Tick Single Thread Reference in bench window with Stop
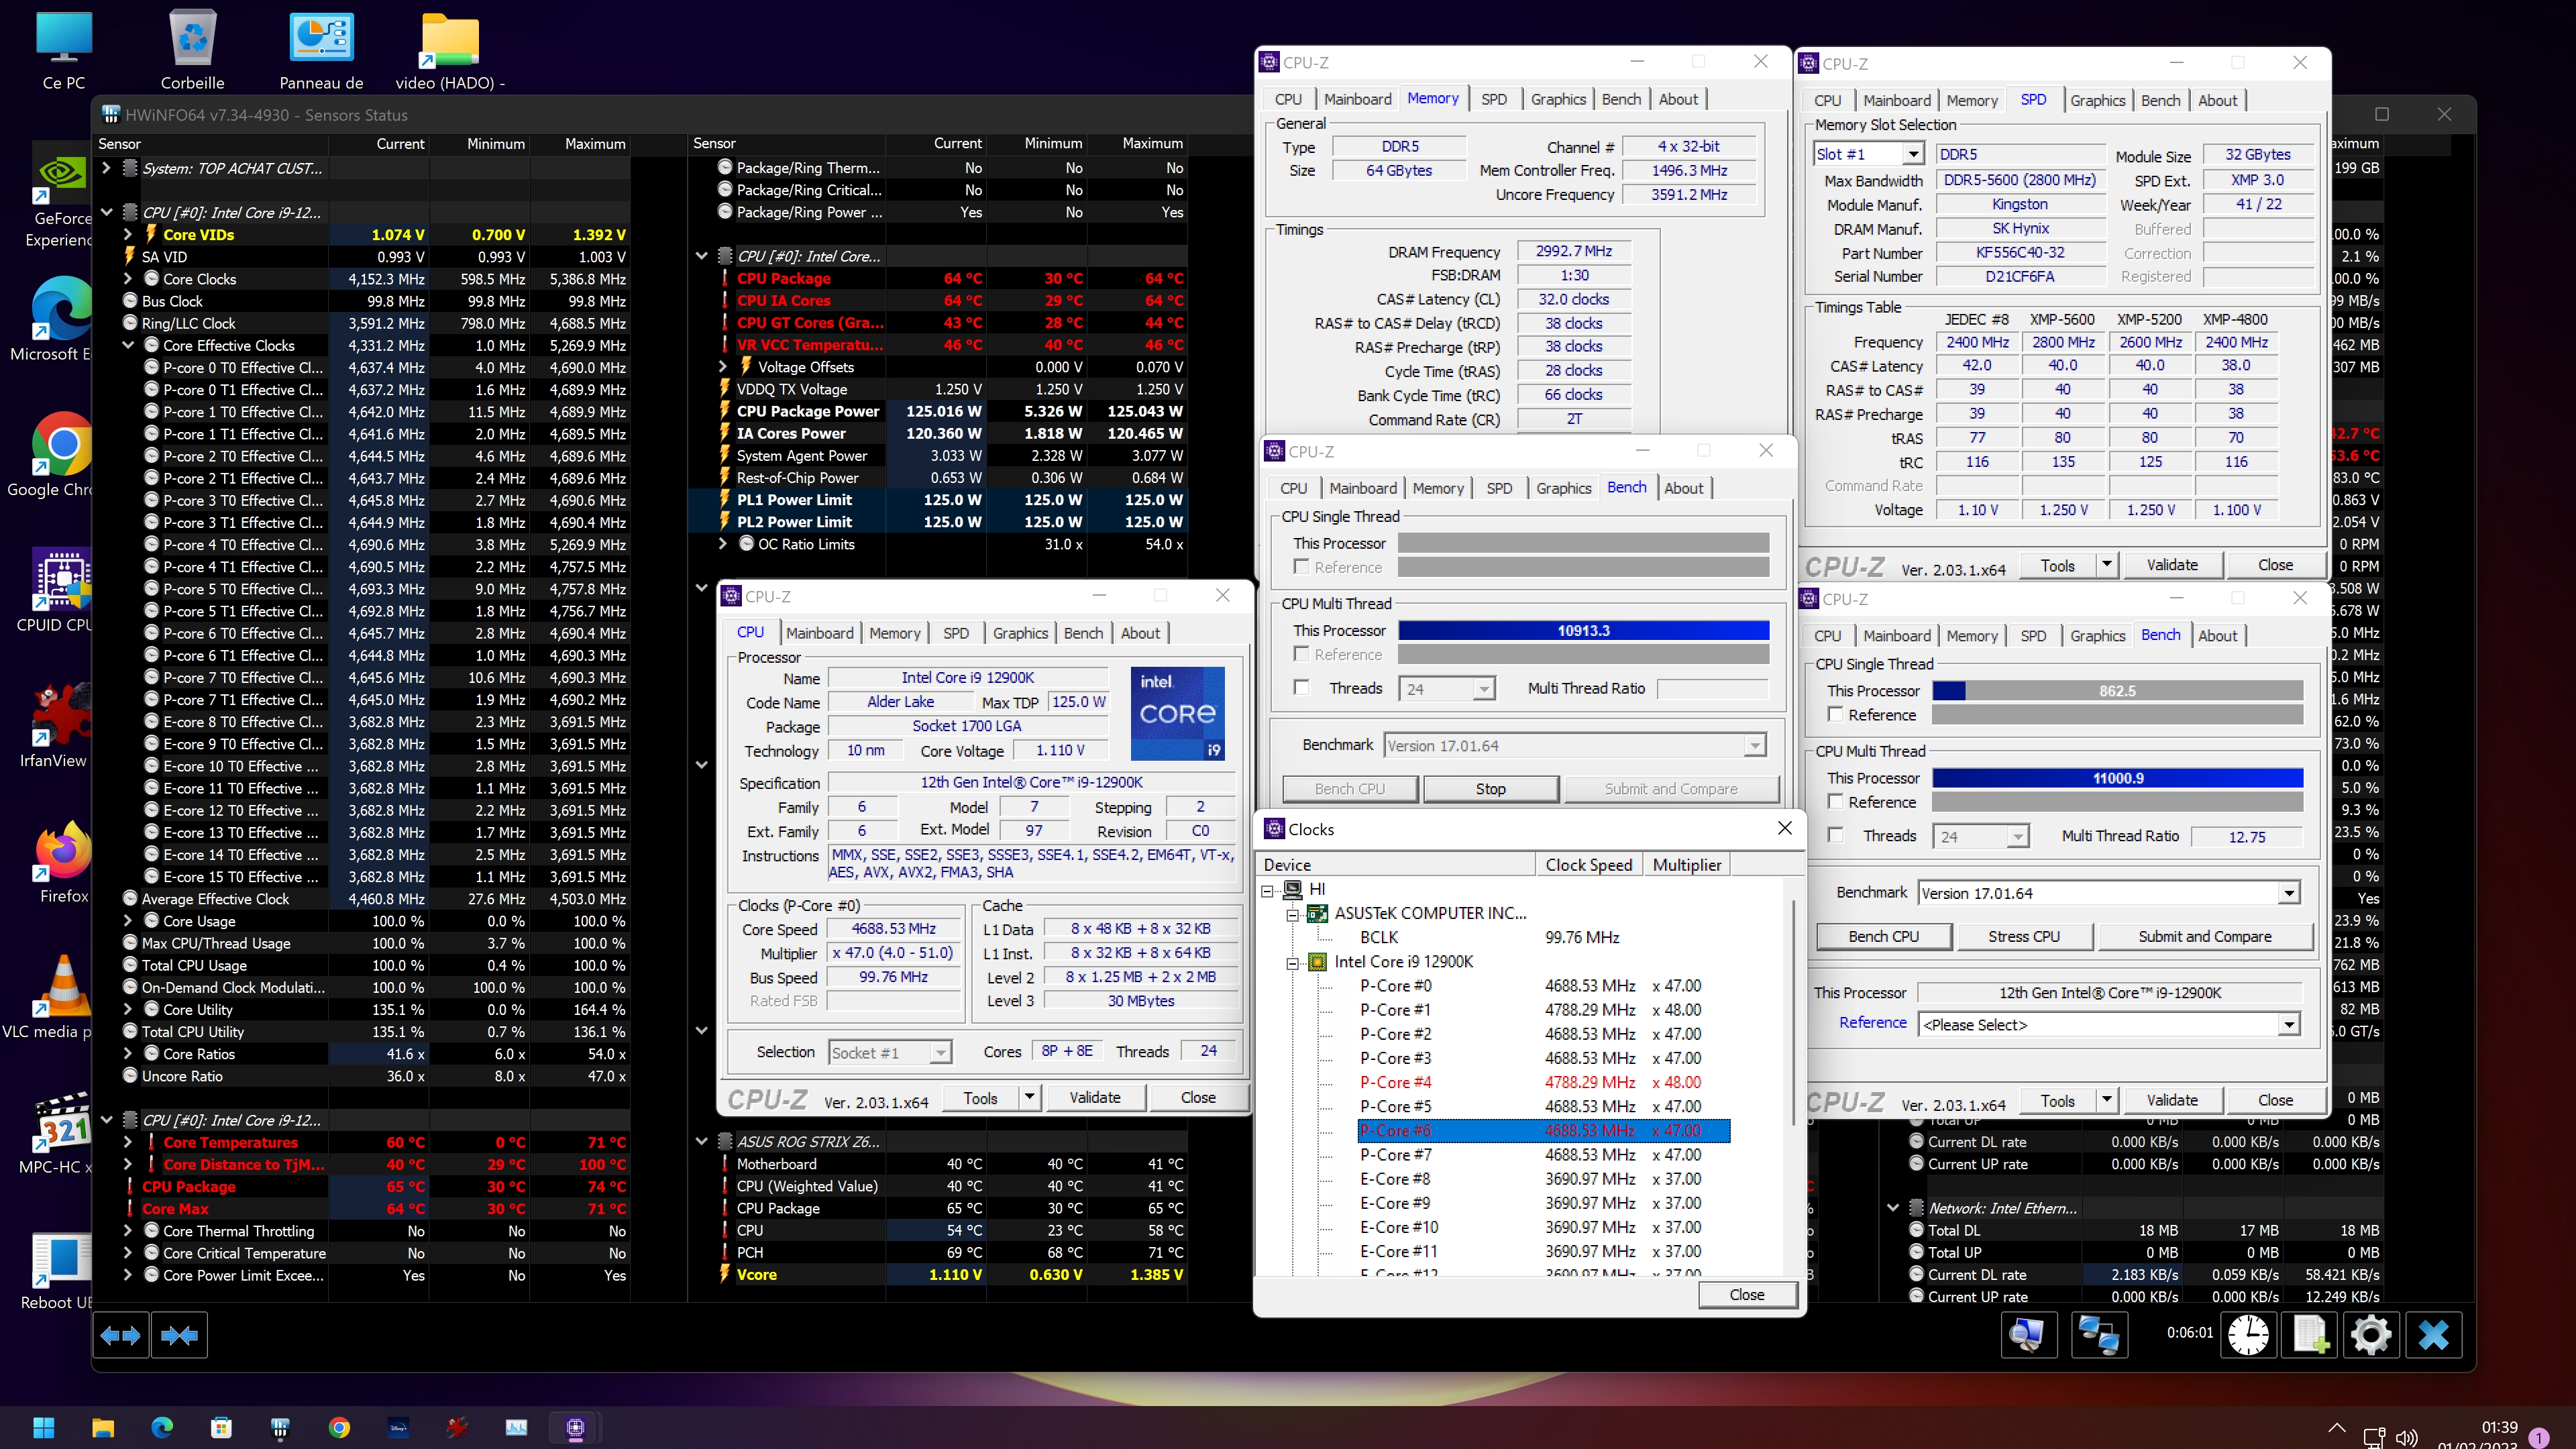Viewport: 2576px width, 1449px height. pyautogui.click(x=1301, y=567)
